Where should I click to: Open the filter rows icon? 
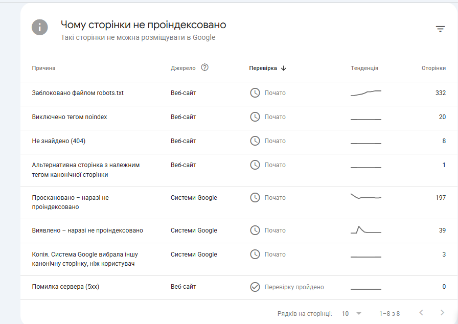440,29
